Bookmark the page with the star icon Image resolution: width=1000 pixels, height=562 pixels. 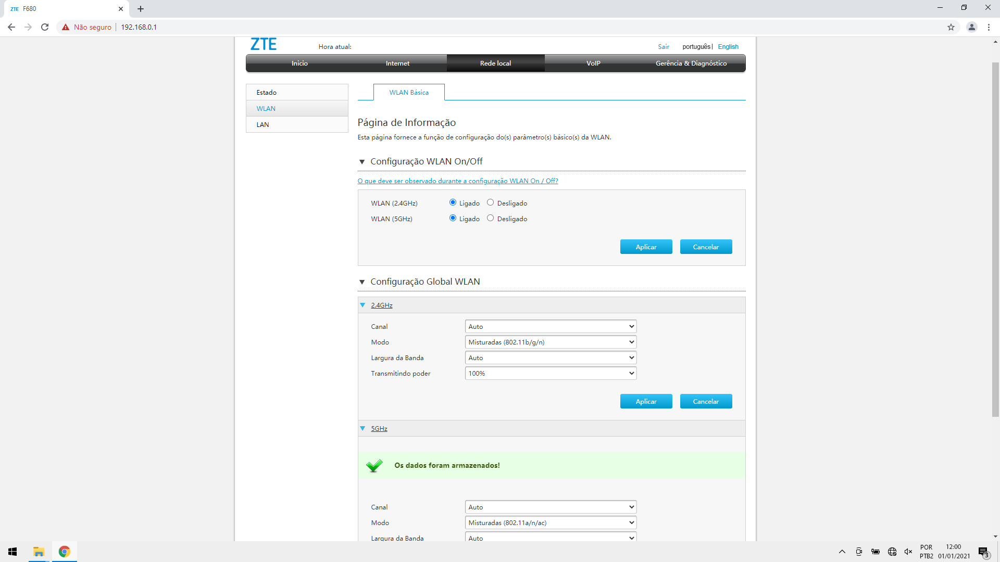pos(952,27)
